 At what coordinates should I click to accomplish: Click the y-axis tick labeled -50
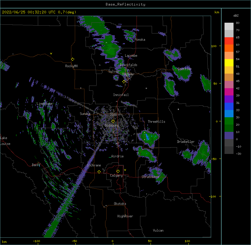[x=214, y=159]
